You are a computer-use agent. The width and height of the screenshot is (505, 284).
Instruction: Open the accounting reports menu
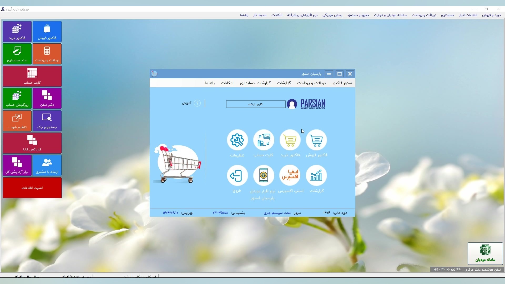(x=255, y=83)
